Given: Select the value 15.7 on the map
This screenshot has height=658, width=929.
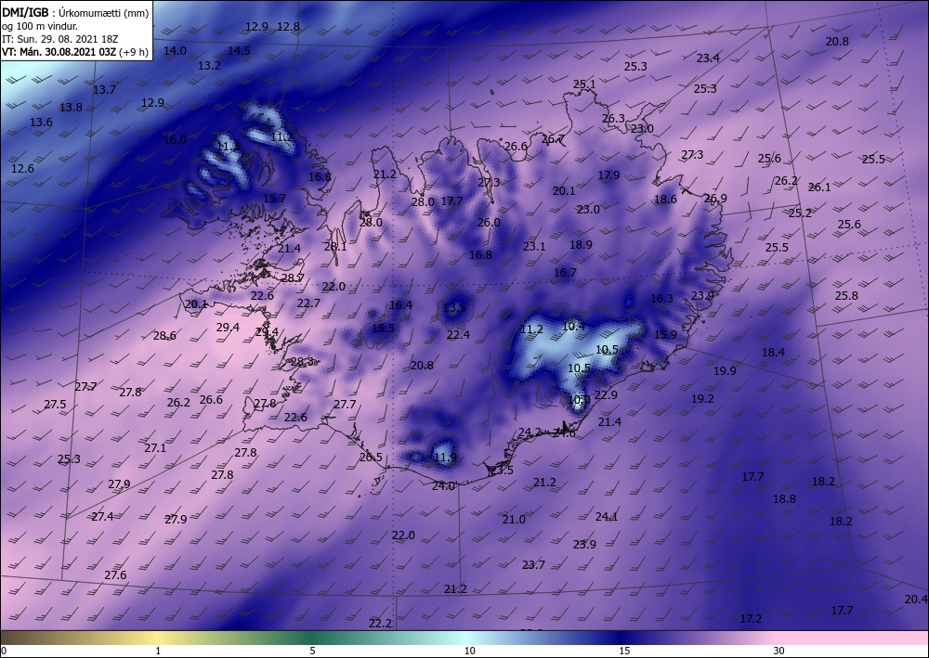Looking at the screenshot, I should (274, 199).
